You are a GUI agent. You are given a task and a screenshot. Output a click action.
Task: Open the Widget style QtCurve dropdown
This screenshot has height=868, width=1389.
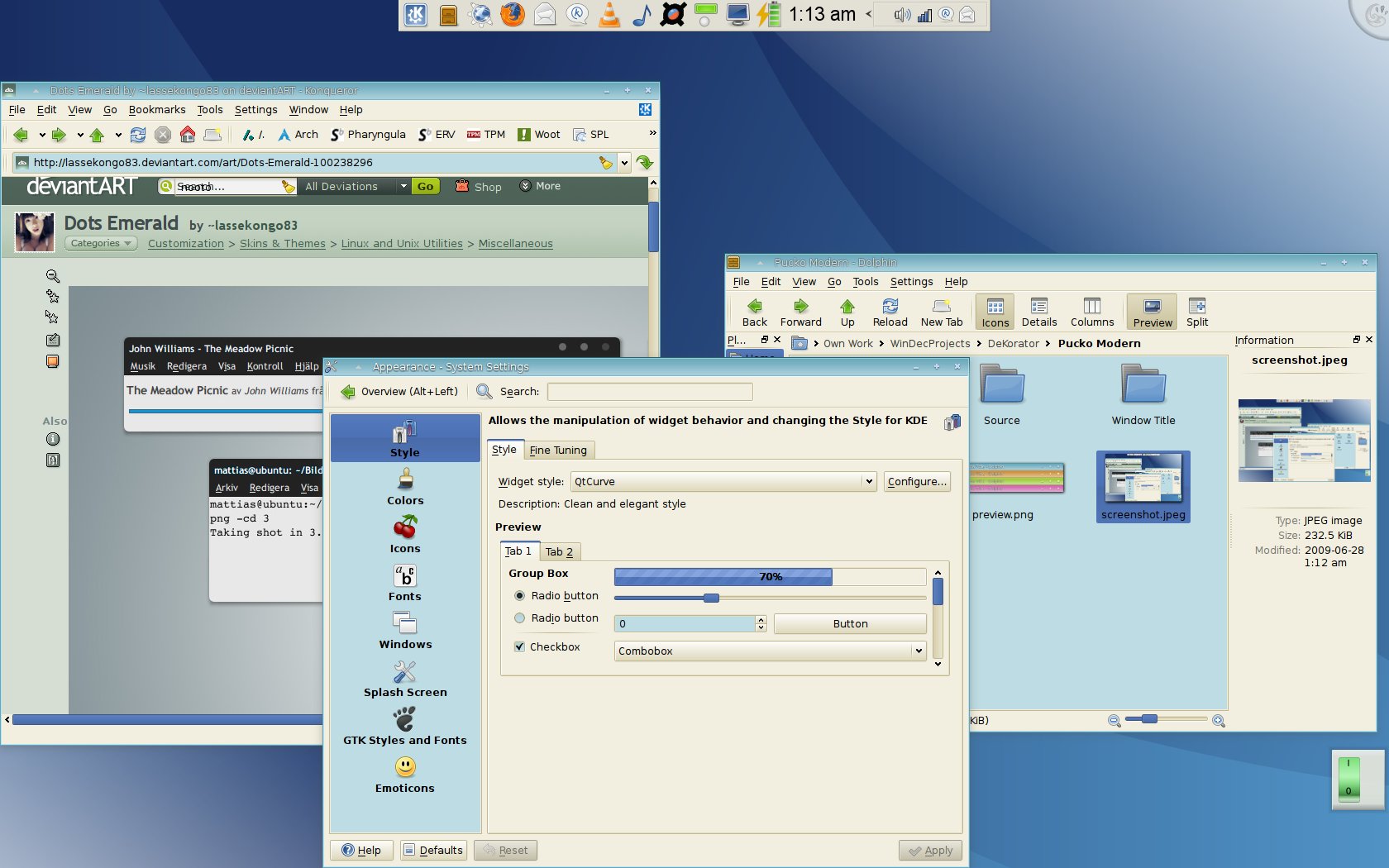coord(723,481)
